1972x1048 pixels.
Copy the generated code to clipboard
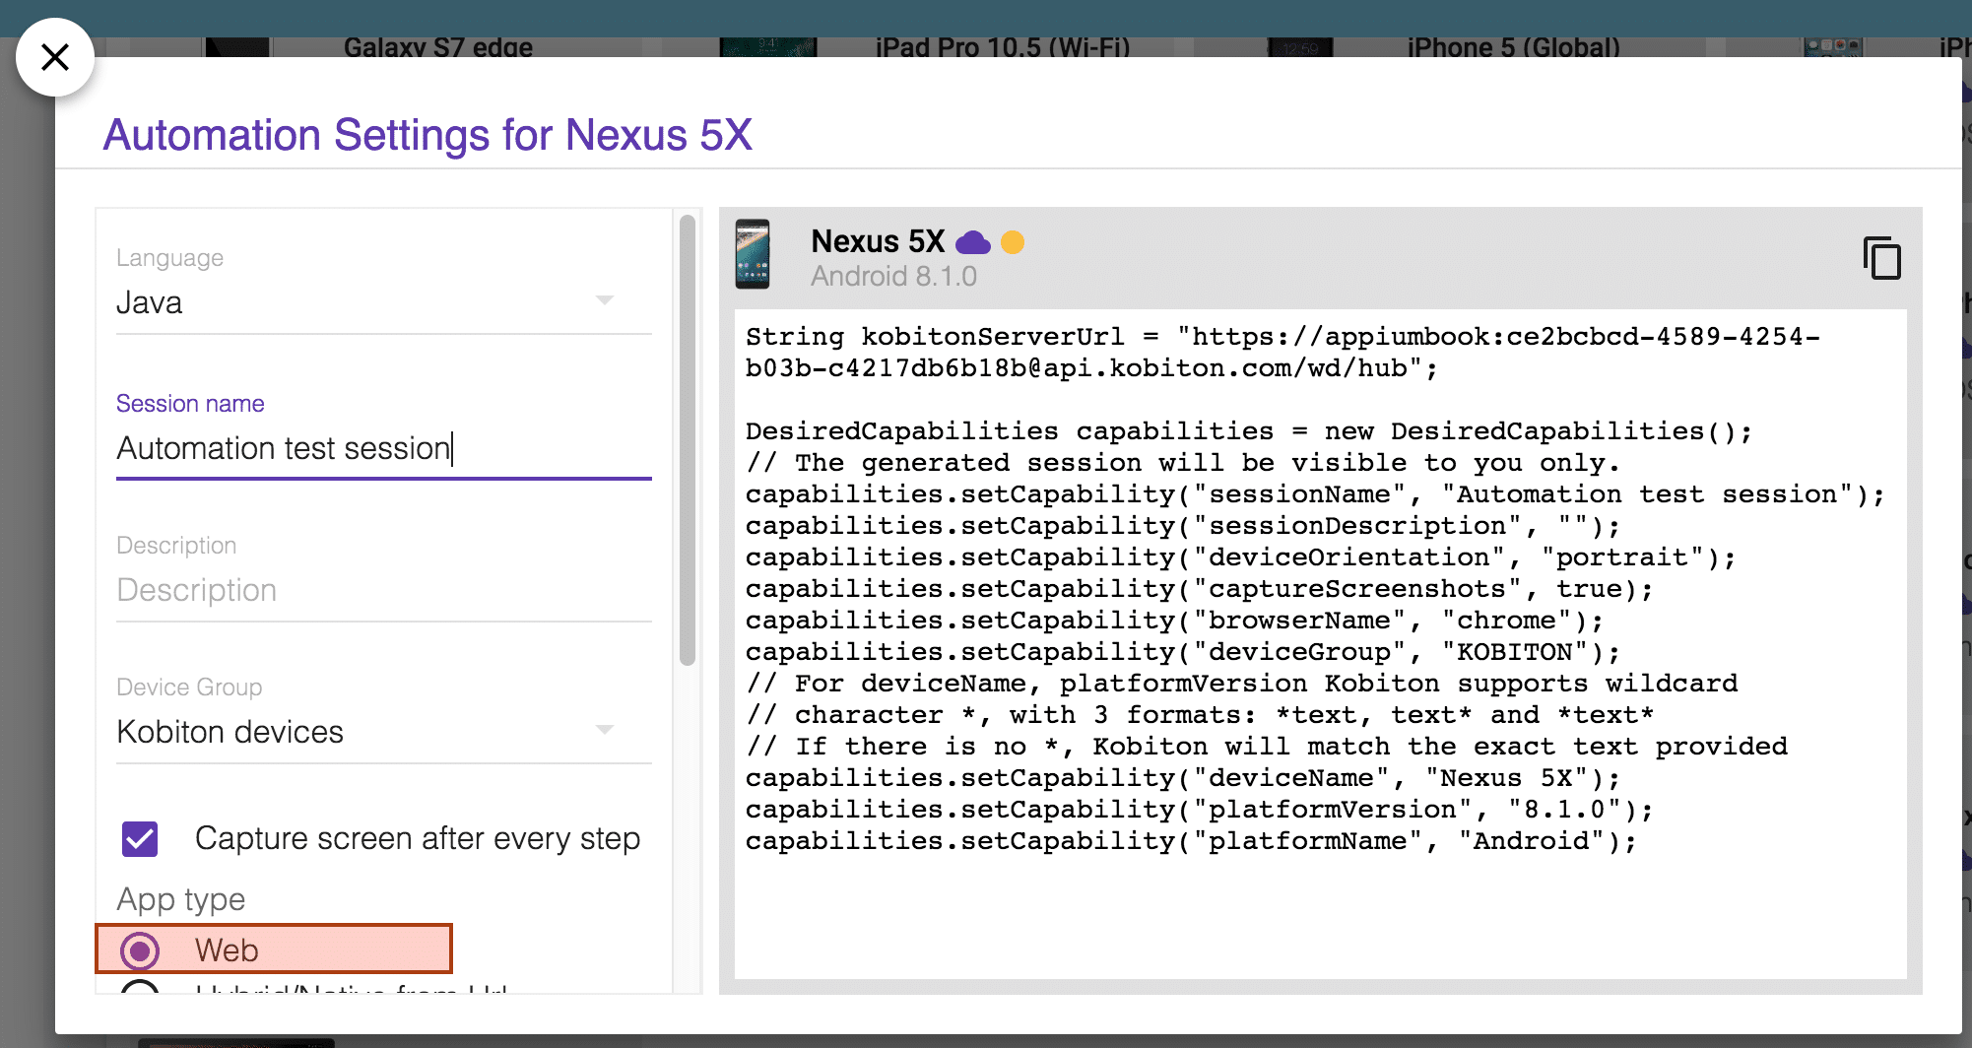(x=1881, y=258)
